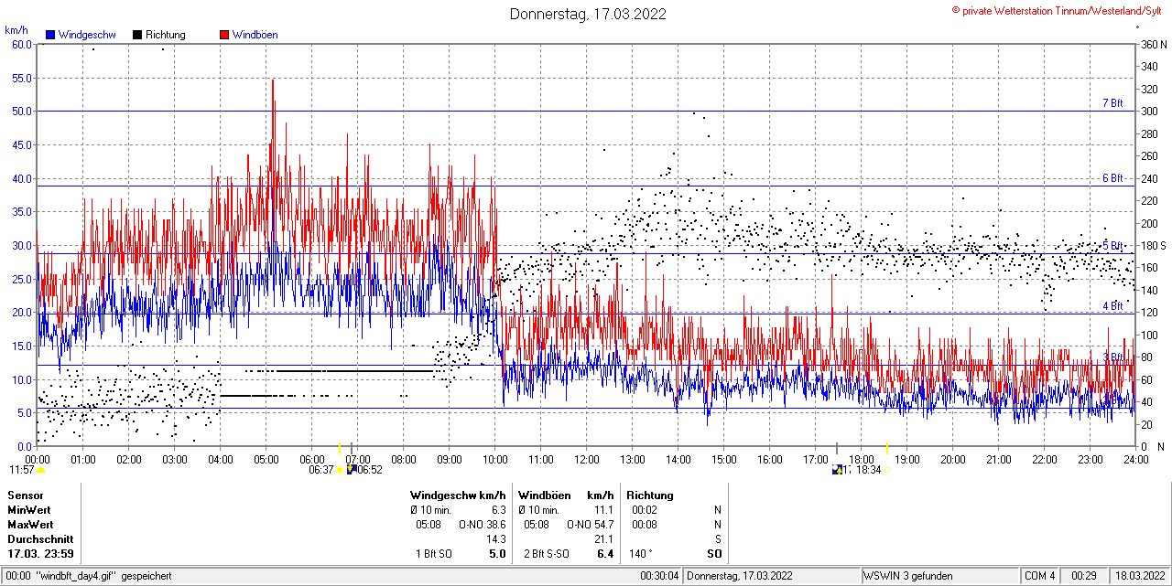Select the Windgeschw legend label
Viewport: 1172px width, 586px height.
[x=86, y=35]
